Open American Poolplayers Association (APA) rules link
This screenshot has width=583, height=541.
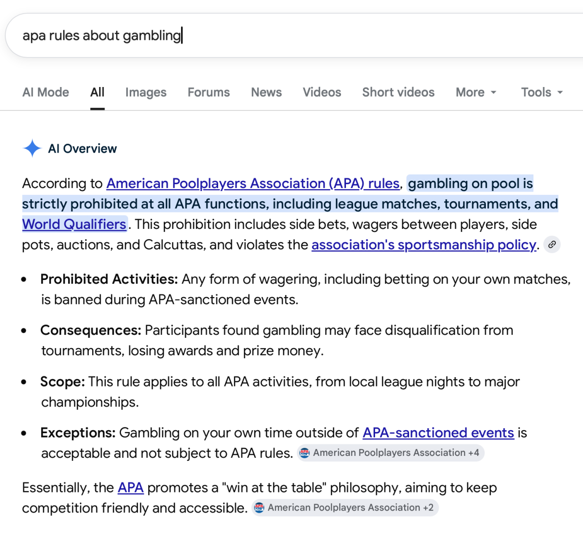point(253,183)
